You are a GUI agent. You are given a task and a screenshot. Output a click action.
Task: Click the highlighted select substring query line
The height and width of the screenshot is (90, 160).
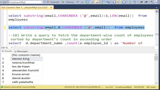coord(76,27)
